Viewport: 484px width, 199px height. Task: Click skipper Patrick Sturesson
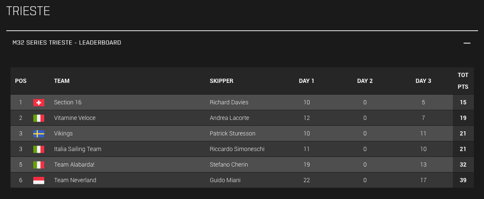point(232,133)
